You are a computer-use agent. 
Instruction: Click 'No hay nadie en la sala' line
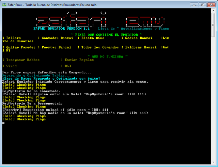coord(75,113)
